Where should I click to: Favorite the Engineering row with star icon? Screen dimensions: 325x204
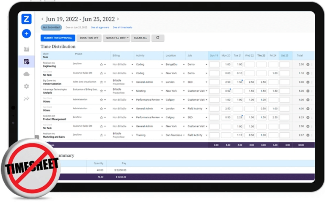point(101,65)
